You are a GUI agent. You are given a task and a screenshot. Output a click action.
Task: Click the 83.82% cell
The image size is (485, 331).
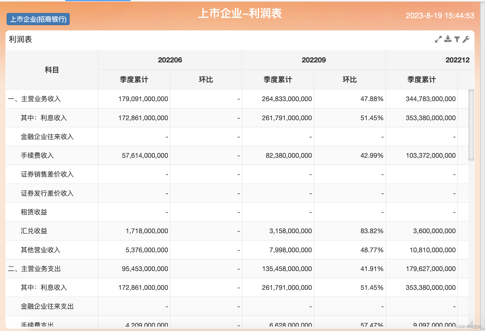pos(372,231)
